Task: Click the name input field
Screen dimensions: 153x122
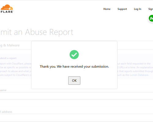Action: 76,96
